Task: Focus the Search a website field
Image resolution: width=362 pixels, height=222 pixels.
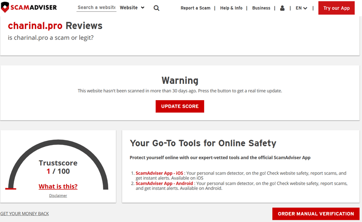Action: tap(96, 7)
